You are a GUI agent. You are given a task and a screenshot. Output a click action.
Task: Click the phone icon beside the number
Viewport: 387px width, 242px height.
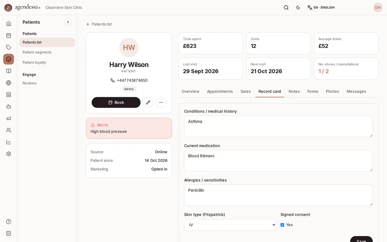click(x=113, y=81)
